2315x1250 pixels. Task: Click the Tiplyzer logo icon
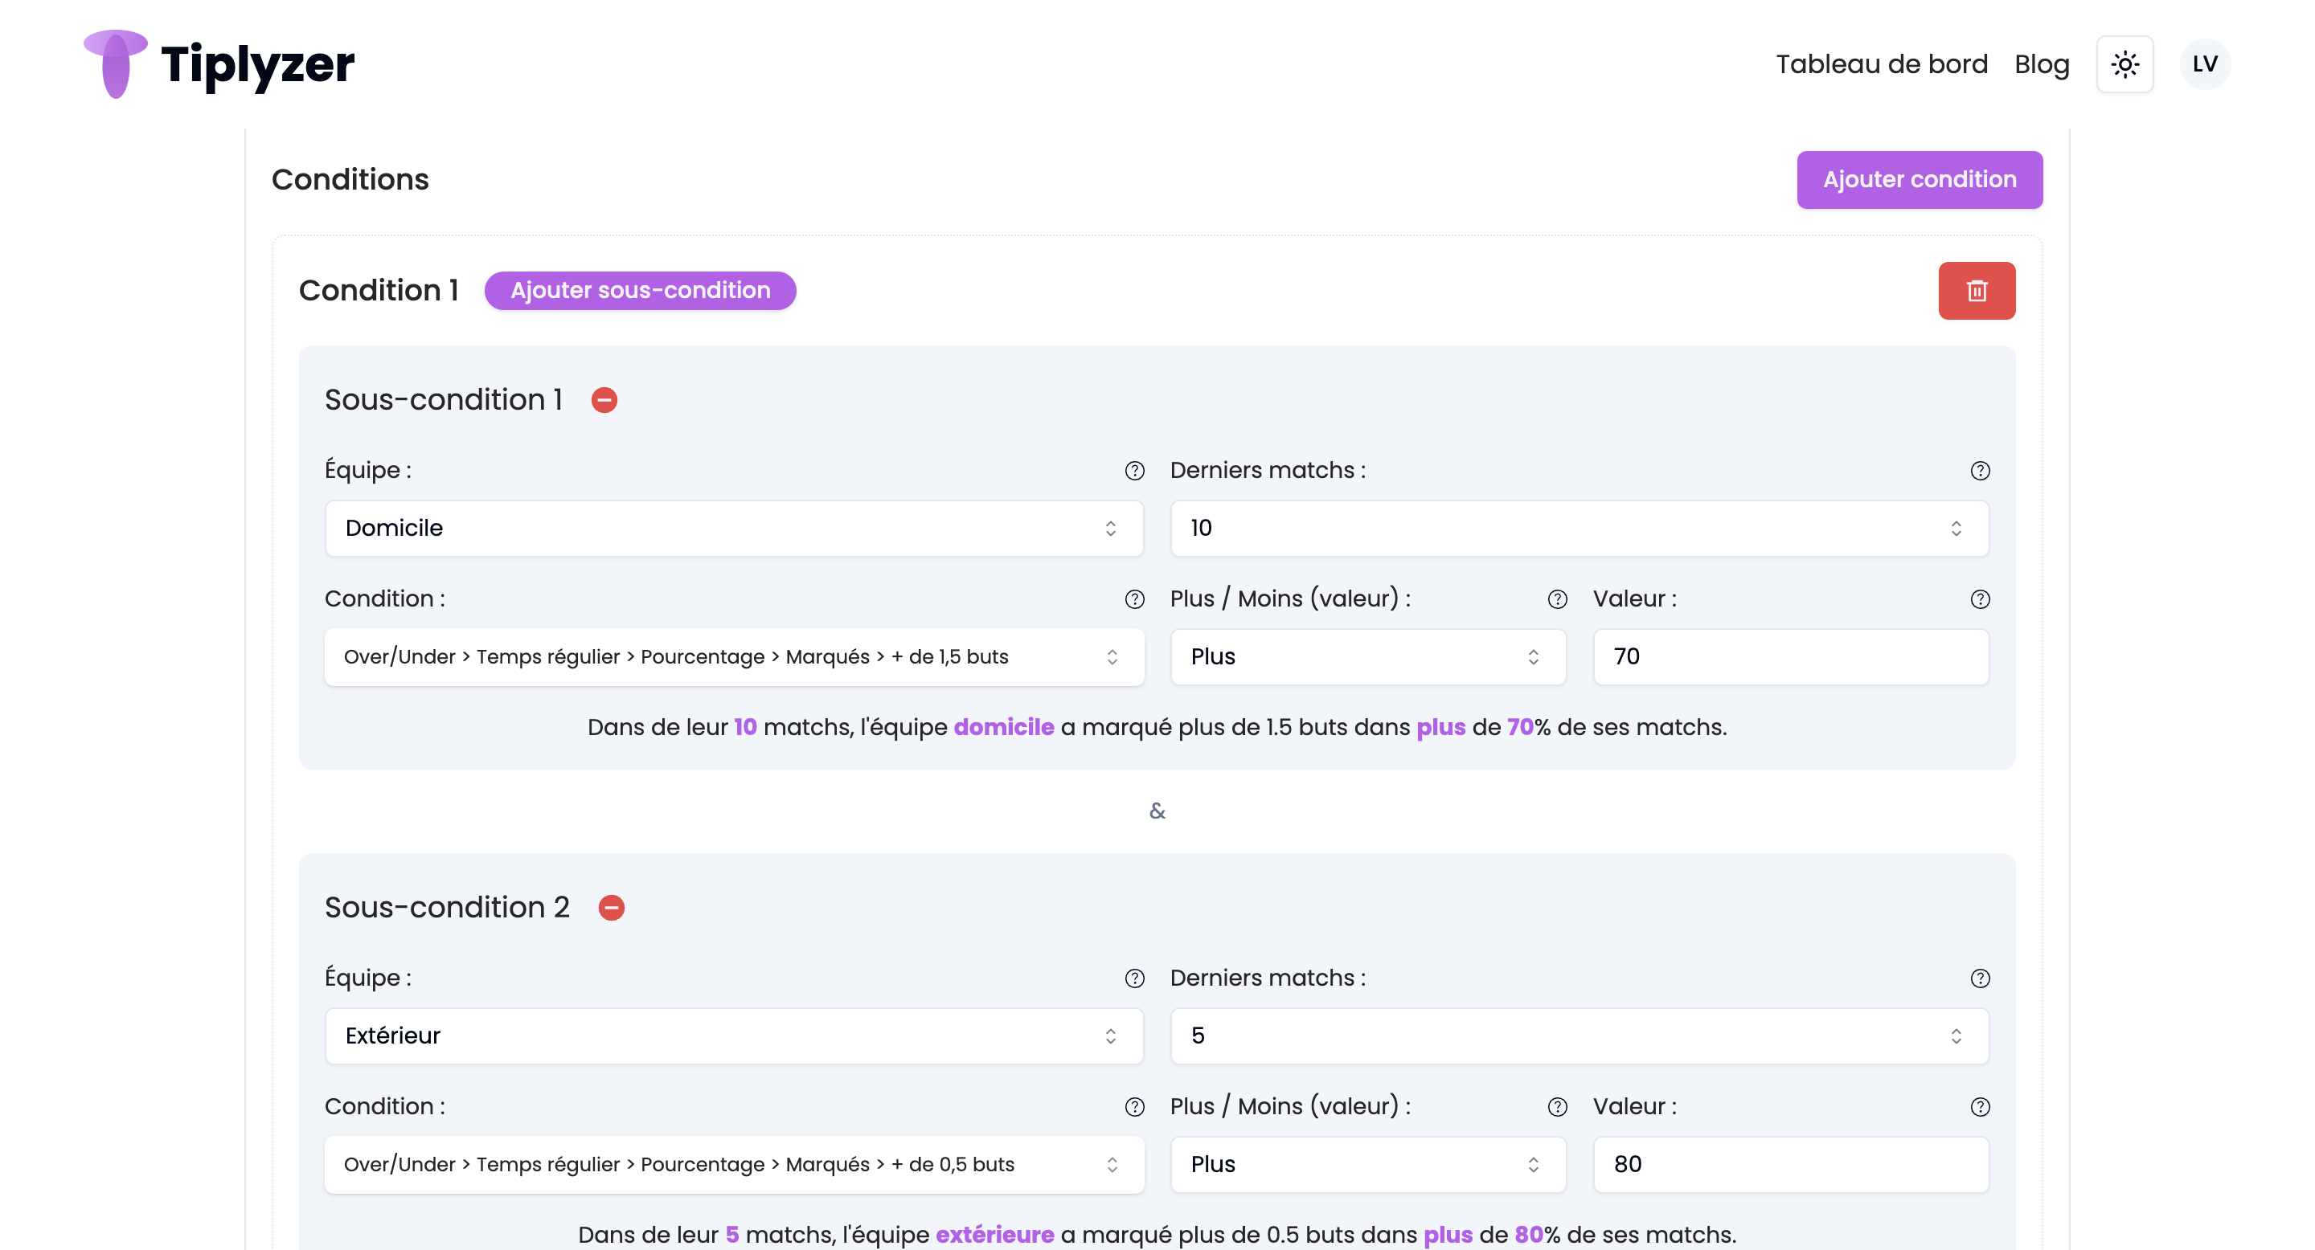115,63
